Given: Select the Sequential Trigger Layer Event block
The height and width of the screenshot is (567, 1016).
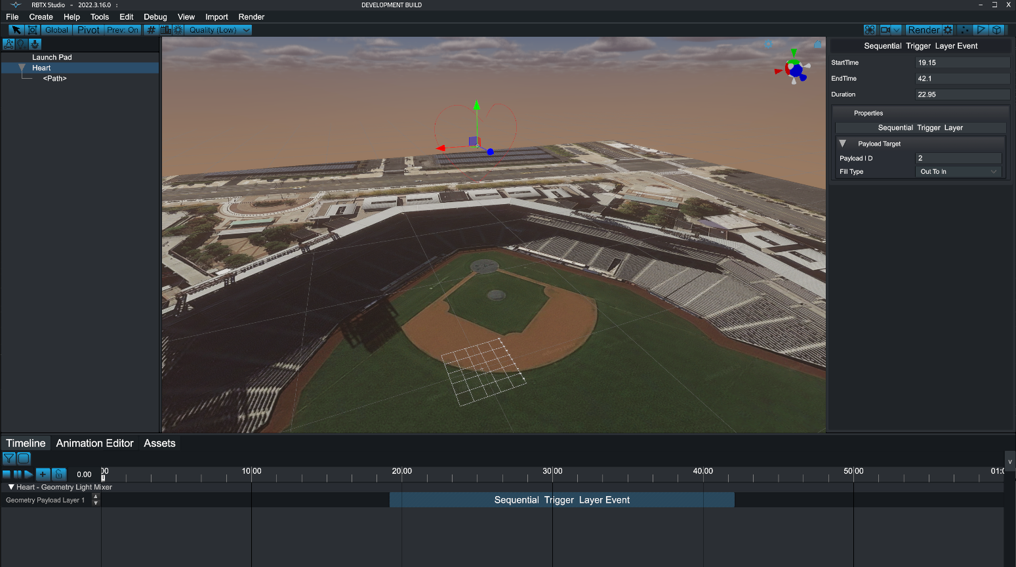Looking at the screenshot, I should 562,499.
